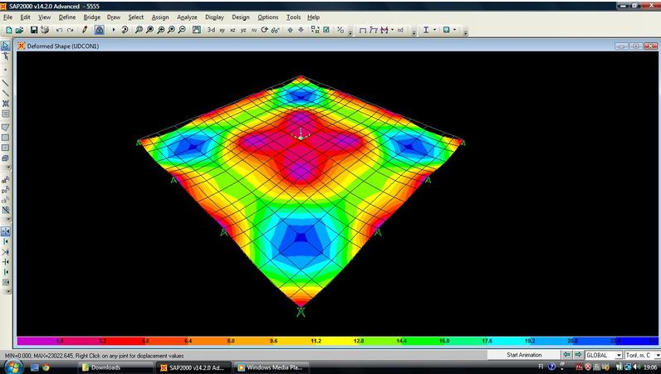Select the yz plane view button

[243, 30]
